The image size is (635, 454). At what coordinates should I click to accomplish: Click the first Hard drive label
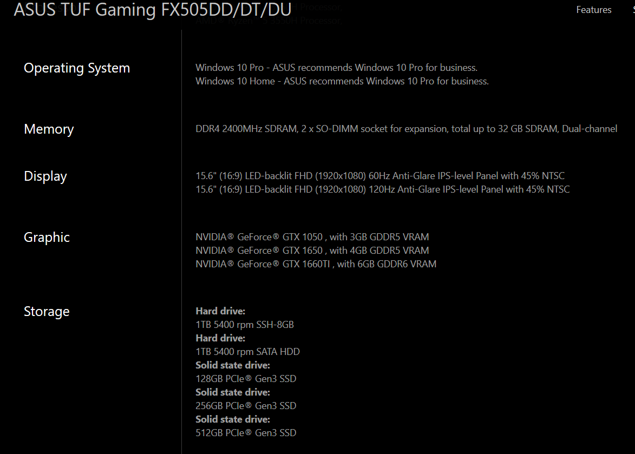[x=220, y=311]
